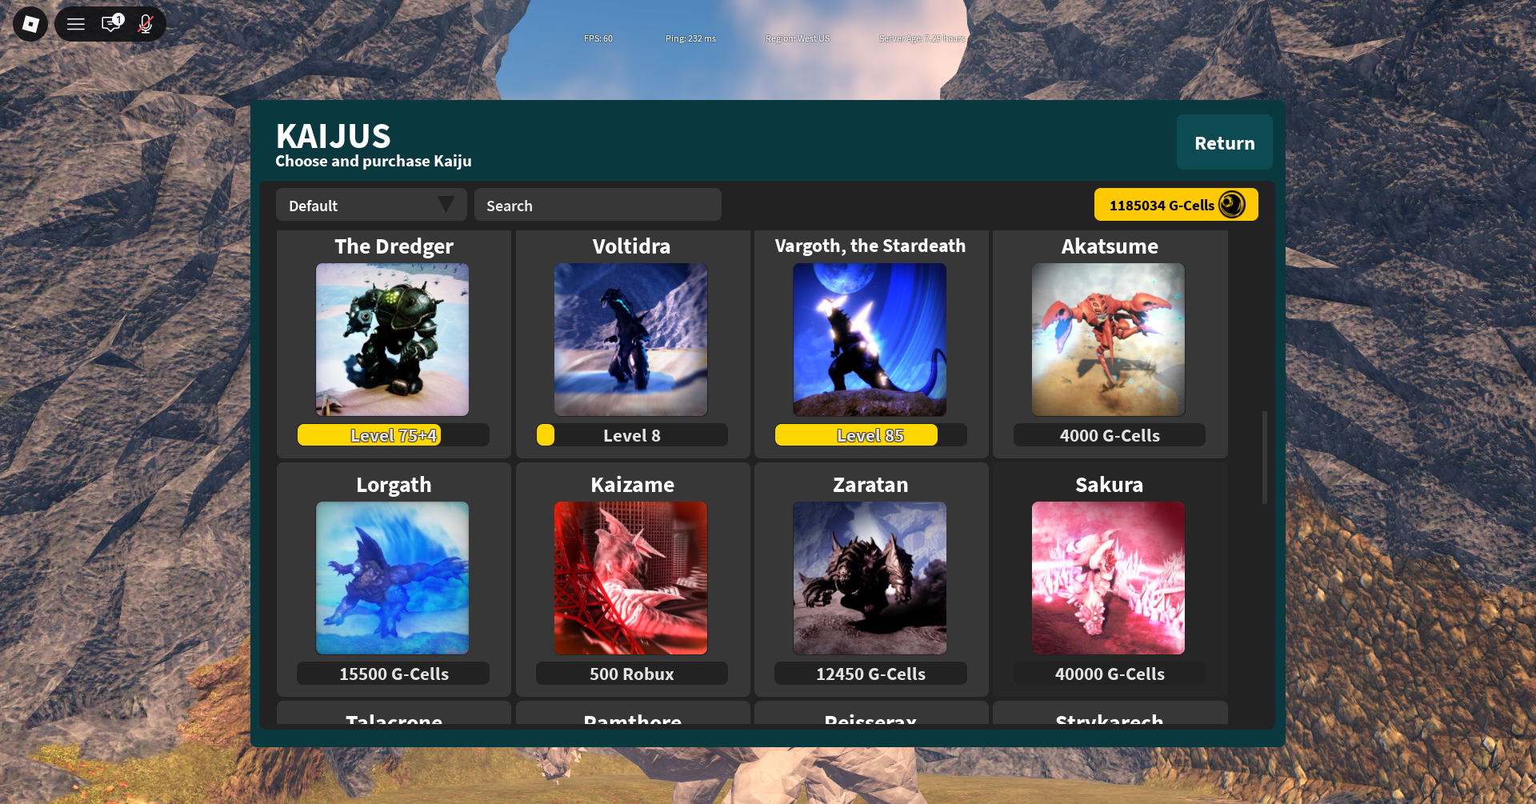Select the Akatsume kaiju thumbnail
Screen dimensions: 1536x804
[1108, 340]
